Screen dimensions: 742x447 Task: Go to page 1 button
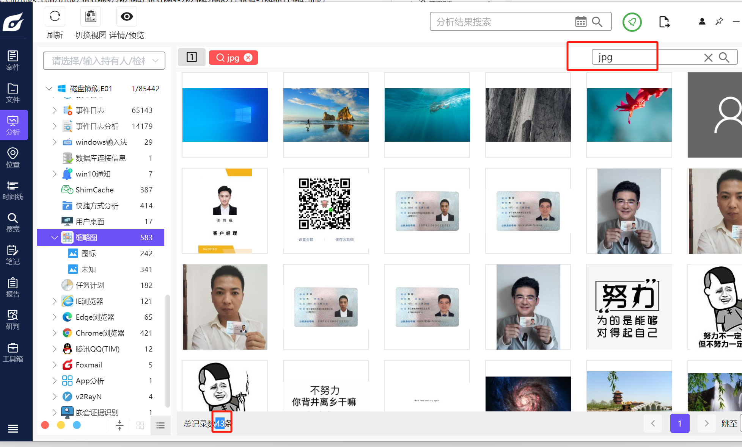click(x=679, y=424)
